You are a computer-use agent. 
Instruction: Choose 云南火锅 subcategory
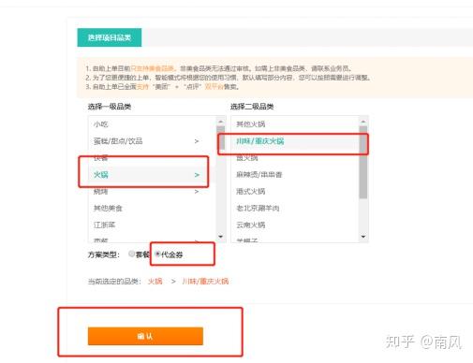tap(295, 225)
